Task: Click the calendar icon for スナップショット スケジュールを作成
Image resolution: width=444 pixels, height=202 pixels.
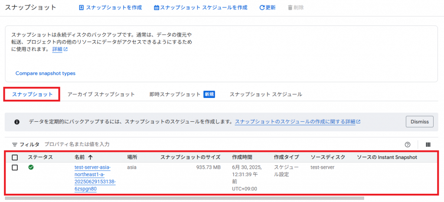Action: pos(156,8)
